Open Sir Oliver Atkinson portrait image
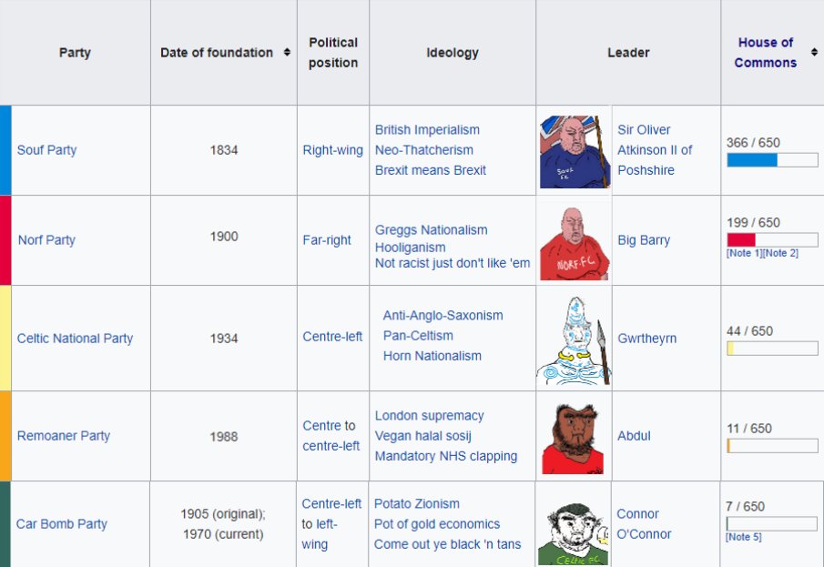 click(575, 152)
